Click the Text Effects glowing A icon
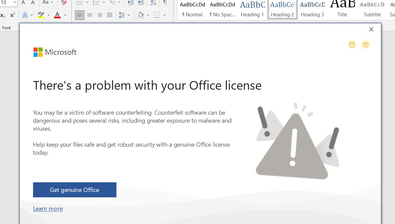 pyautogui.click(x=25, y=15)
